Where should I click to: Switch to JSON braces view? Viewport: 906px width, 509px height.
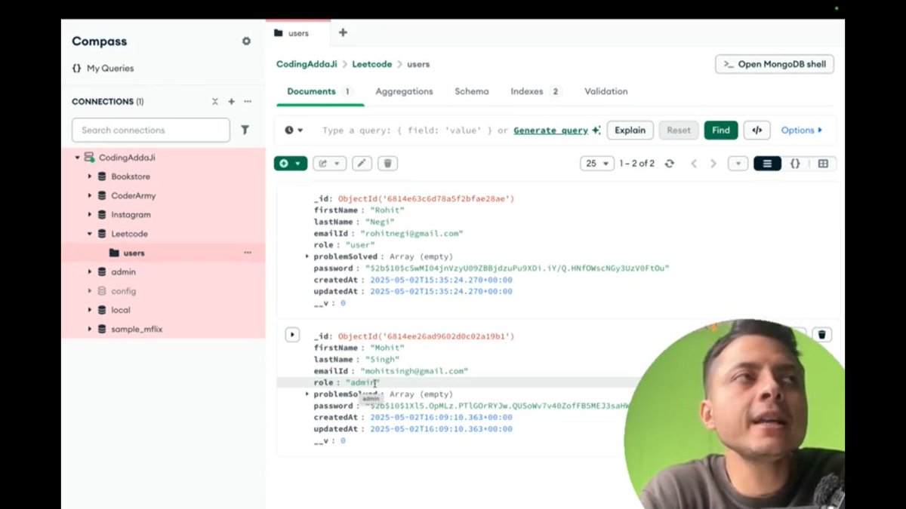click(x=795, y=164)
